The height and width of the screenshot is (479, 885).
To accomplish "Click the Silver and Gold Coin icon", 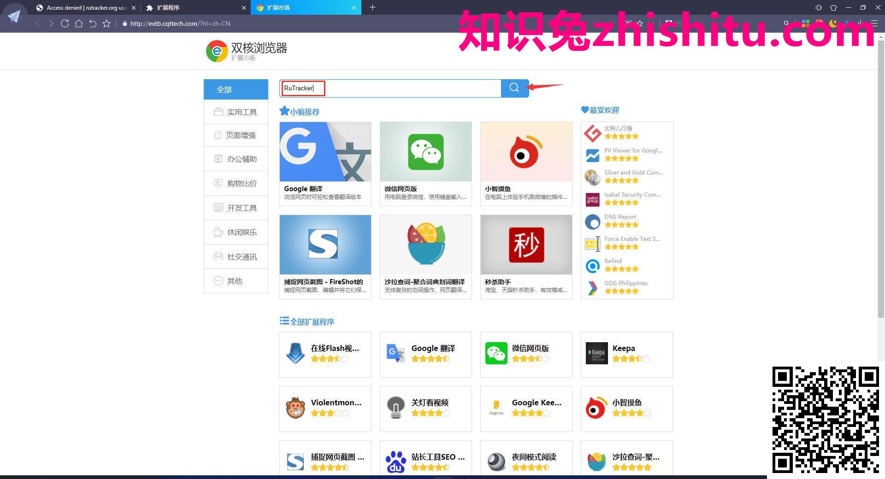I will [x=592, y=177].
